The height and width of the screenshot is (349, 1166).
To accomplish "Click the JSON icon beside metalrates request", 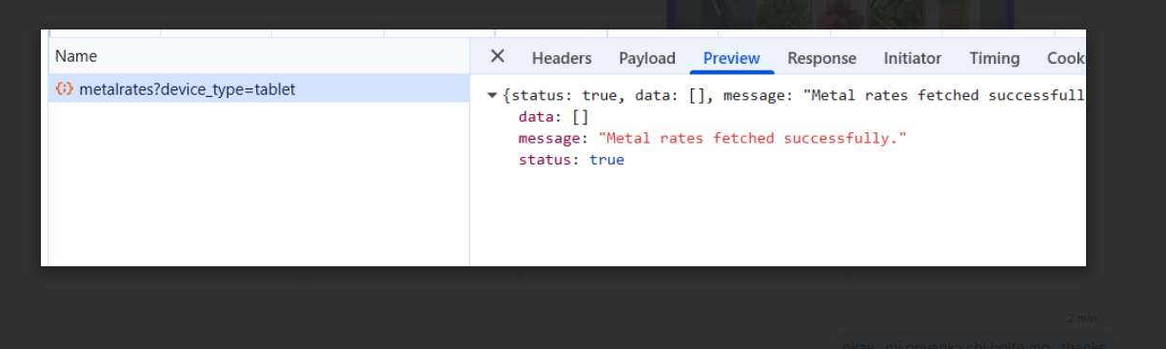I will click(x=64, y=89).
